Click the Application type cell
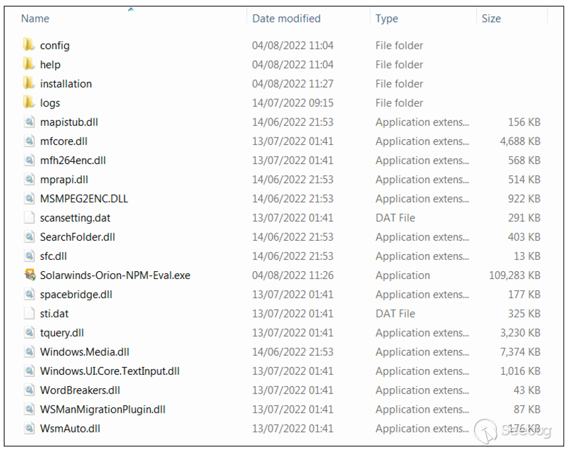Image resolution: width=570 pixels, height=449 pixels. [x=403, y=276]
